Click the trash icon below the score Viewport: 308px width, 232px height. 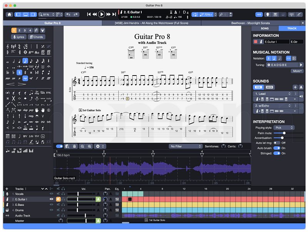click(x=74, y=147)
